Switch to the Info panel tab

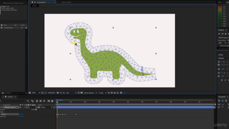pos(220,2)
